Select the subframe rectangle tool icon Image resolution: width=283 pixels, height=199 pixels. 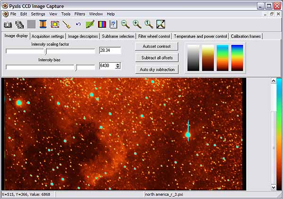pos(55,25)
